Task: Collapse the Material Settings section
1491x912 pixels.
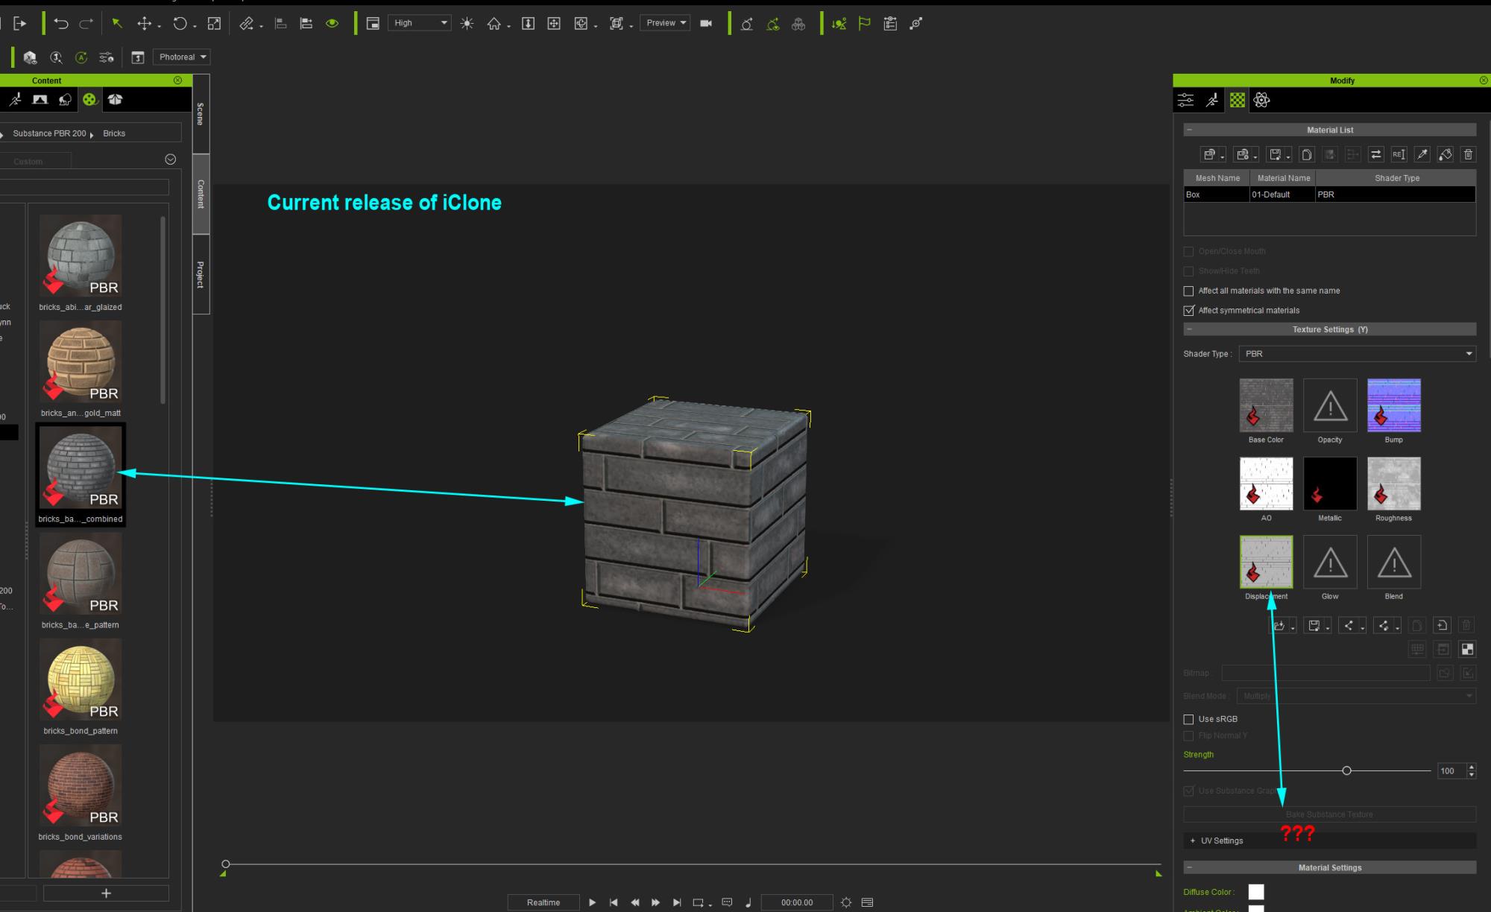Action: (1190, 867)
